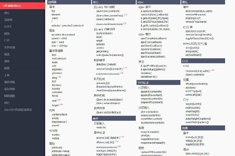Open queue(e,[q]) link

tap(103, 83)
